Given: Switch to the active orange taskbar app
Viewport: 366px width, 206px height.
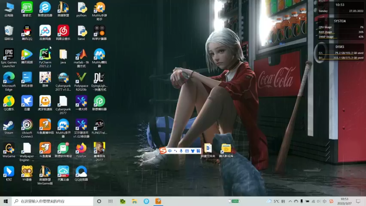Looking at the screenshot, I should pos(158,201).
